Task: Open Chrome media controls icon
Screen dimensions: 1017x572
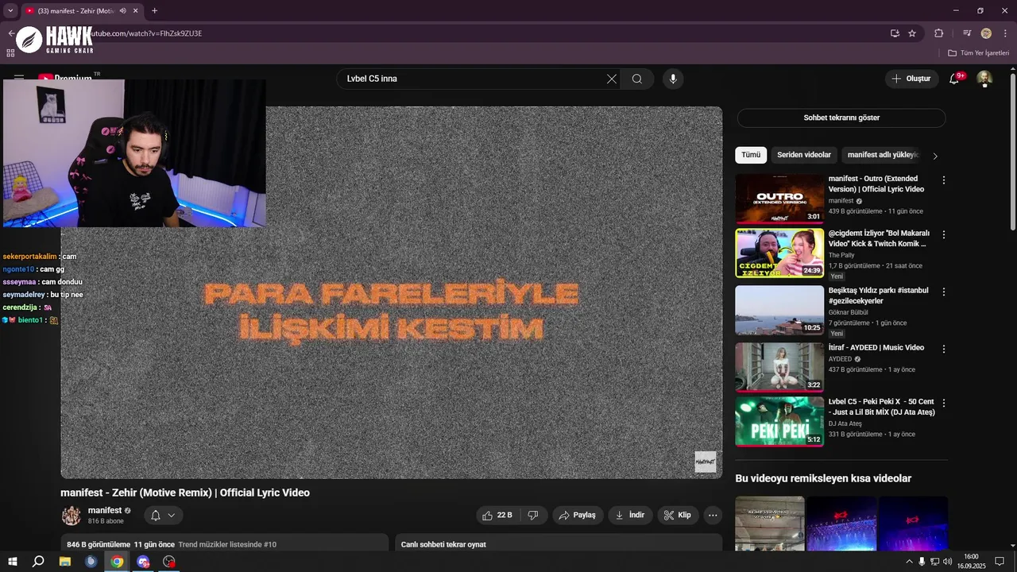Action: (x=967, y=33)
